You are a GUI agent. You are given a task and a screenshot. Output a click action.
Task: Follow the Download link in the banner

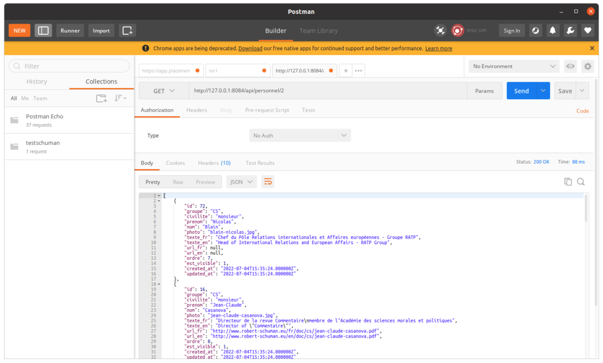tap(250, 48)
